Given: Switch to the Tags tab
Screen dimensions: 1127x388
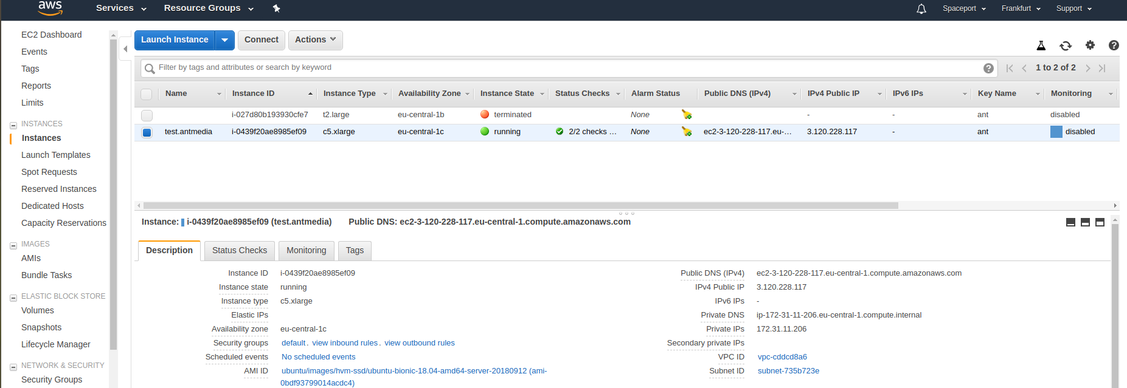Looking at the screenshot, I should click(x=355, y=250).
